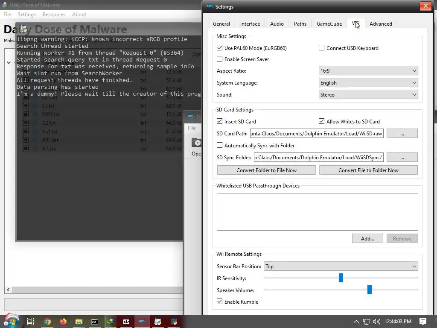The width and height of the screenshot is (437, 328).
Task: Toggle Allow Writes to SD Card
Action: coord(321,121)
